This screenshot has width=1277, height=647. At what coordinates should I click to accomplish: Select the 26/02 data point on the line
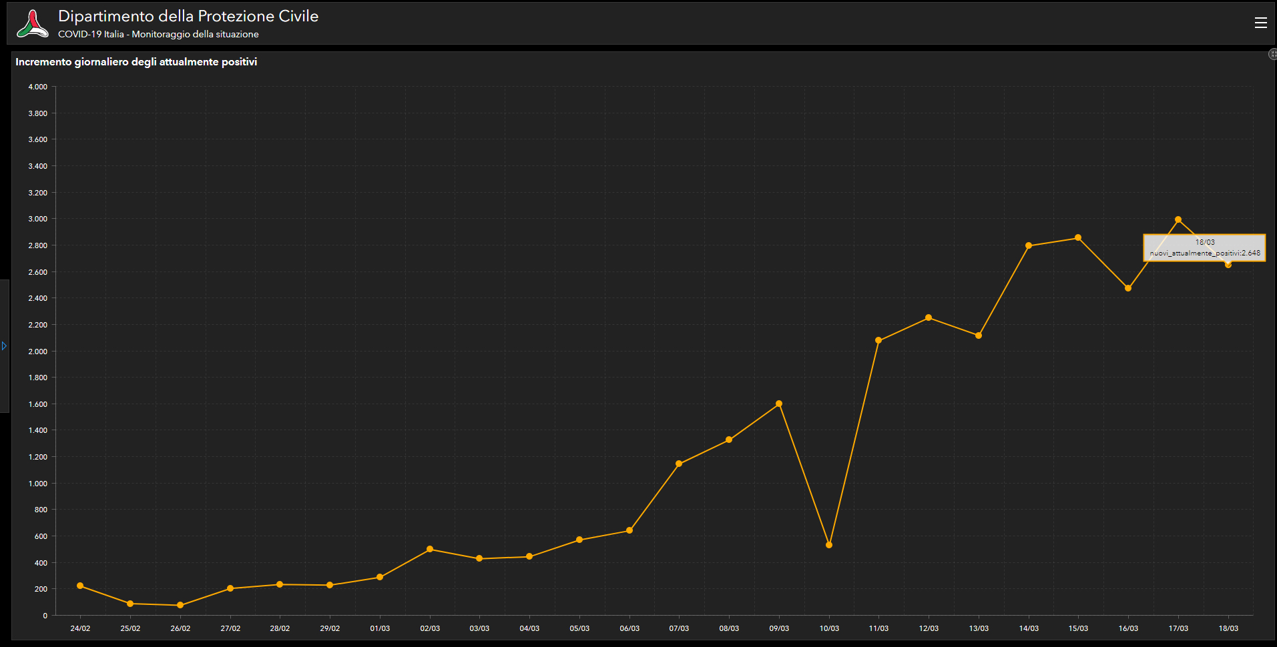(x=180, y=605)
